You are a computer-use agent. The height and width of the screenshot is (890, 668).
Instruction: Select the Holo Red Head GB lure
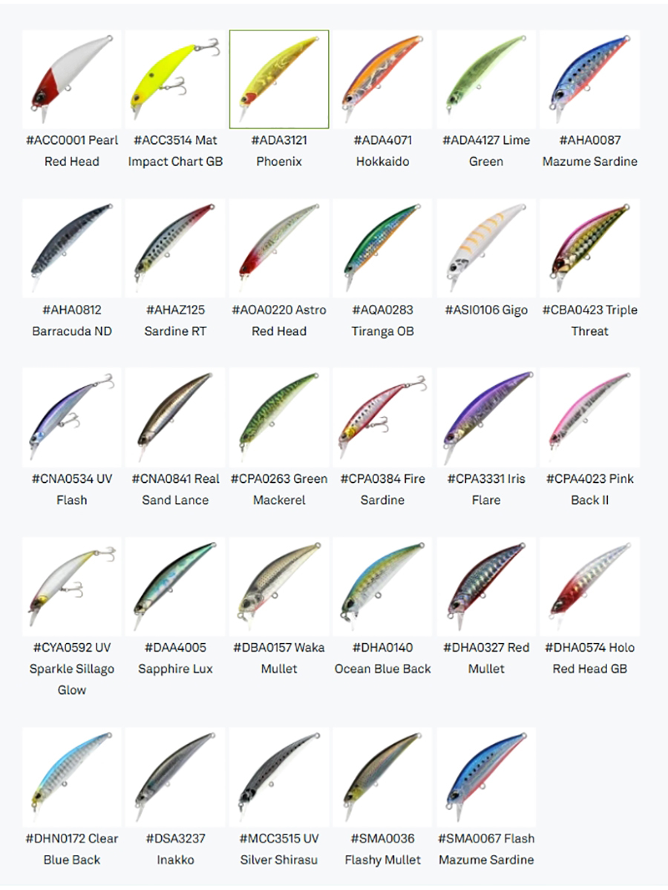590,587
